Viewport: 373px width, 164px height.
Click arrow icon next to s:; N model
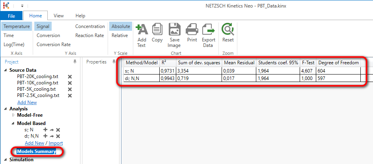[x=52, y=130]
